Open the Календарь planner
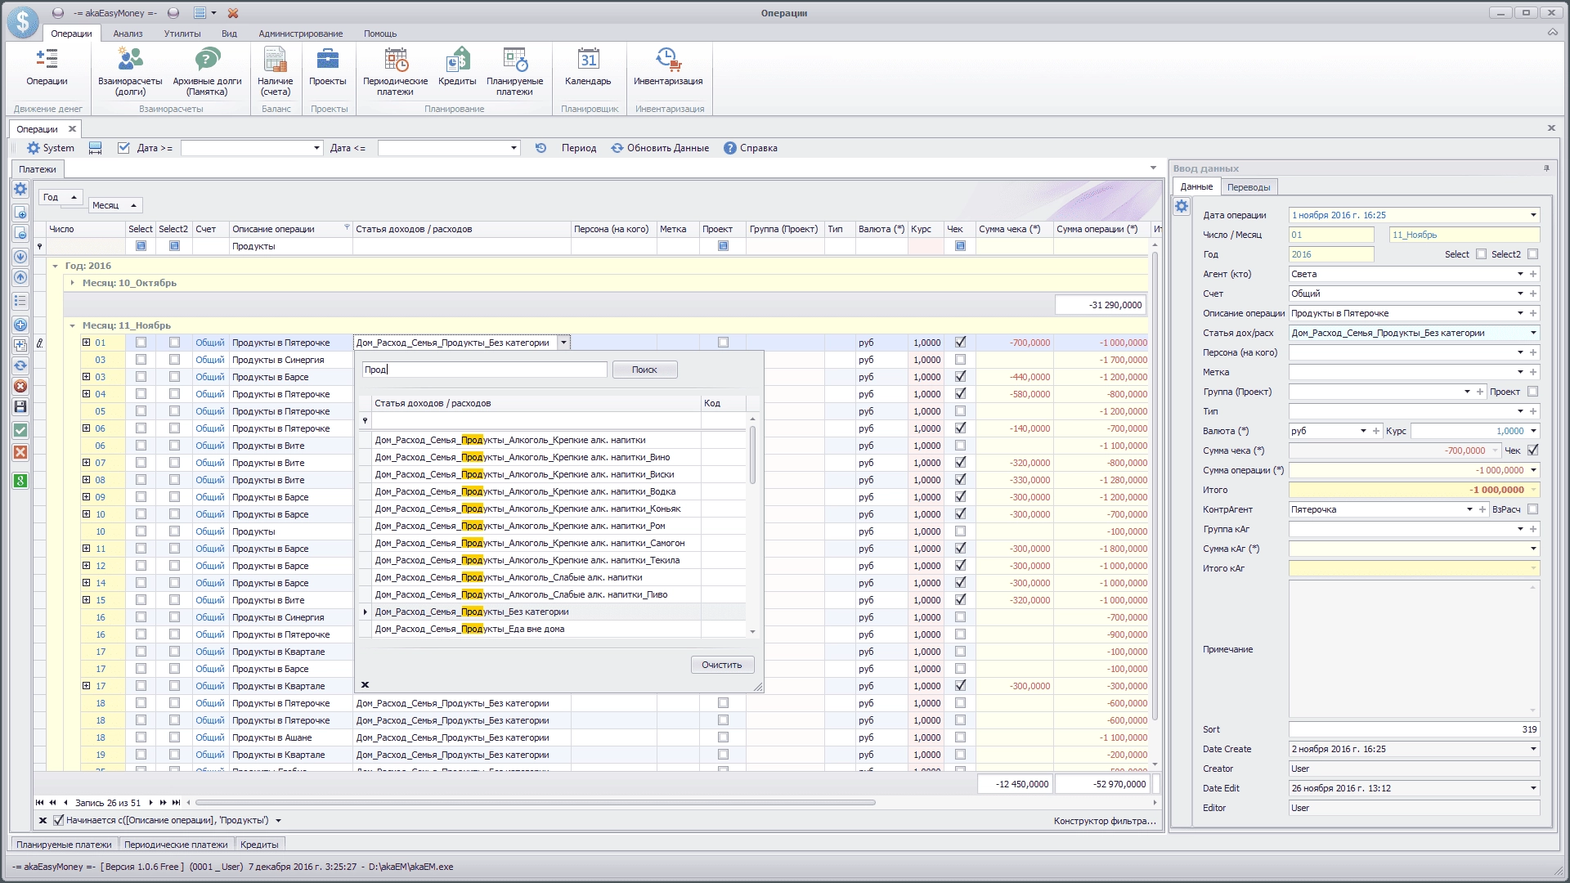The width and height of the screenshot is (1570, 883). pyautogui.click(x=588, y=67)
